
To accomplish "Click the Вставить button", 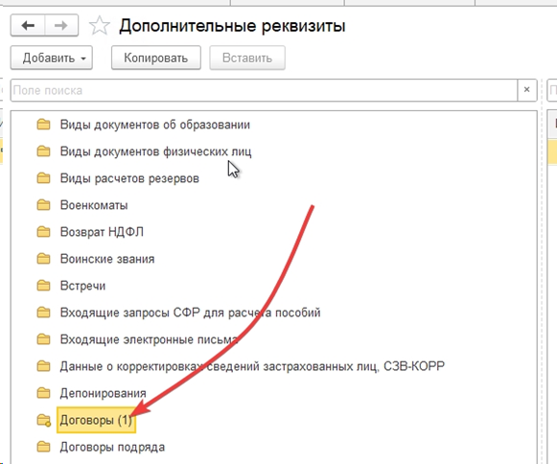I will (x=247, y=58).
